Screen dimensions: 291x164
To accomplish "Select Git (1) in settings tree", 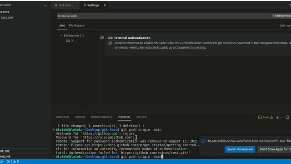I will click(70, 41).
